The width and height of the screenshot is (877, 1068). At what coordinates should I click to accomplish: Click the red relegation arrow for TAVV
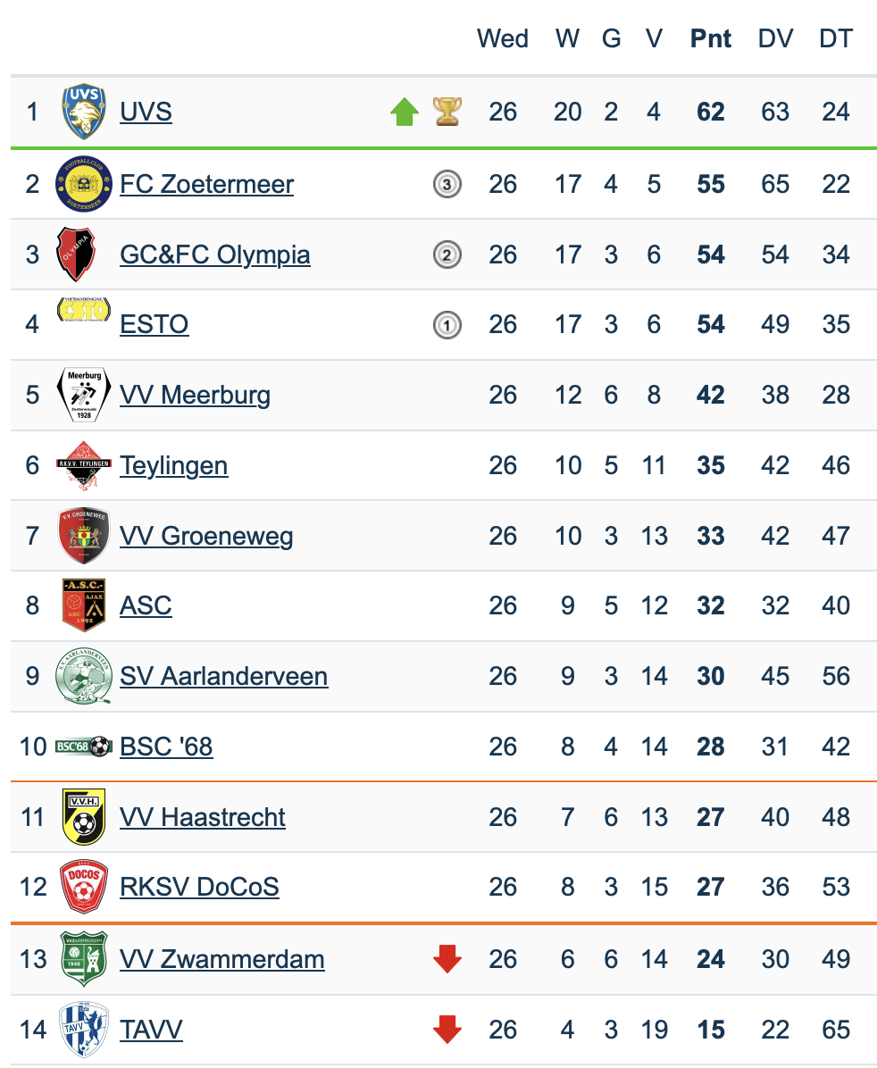pyautogui.click(x=447, y=1030)
